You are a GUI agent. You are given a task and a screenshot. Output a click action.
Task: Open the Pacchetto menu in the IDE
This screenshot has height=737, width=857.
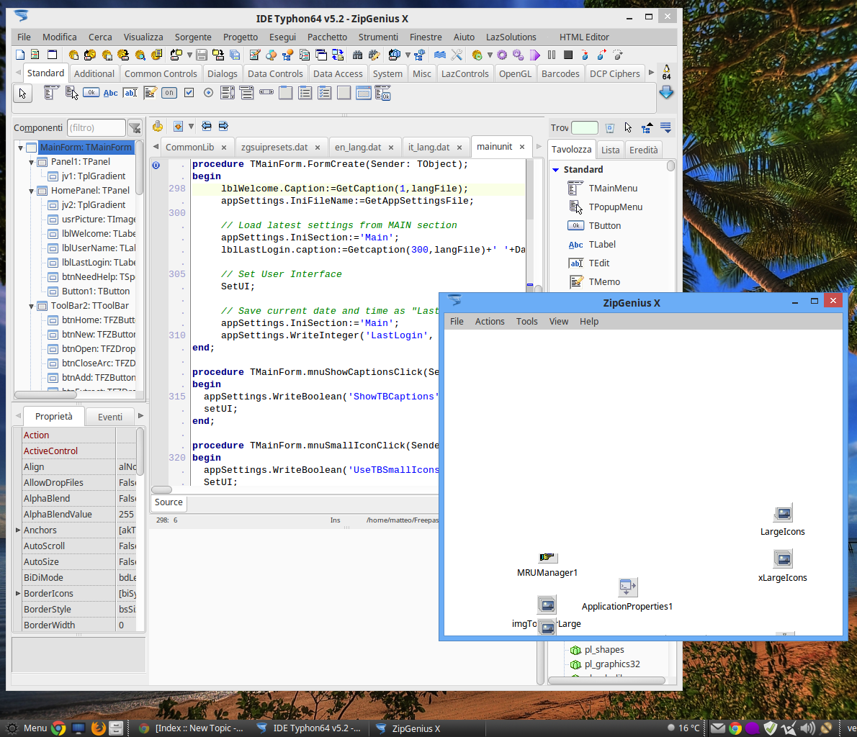(327, 37)
